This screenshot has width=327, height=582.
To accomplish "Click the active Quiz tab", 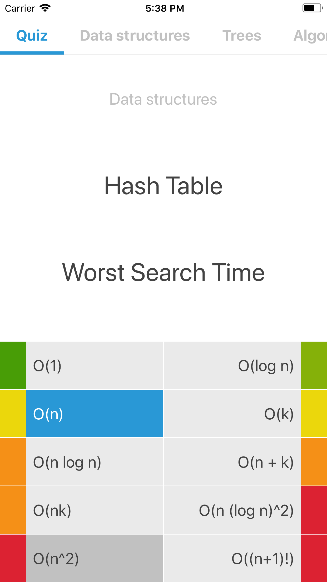I will click(x=32, y=36).
